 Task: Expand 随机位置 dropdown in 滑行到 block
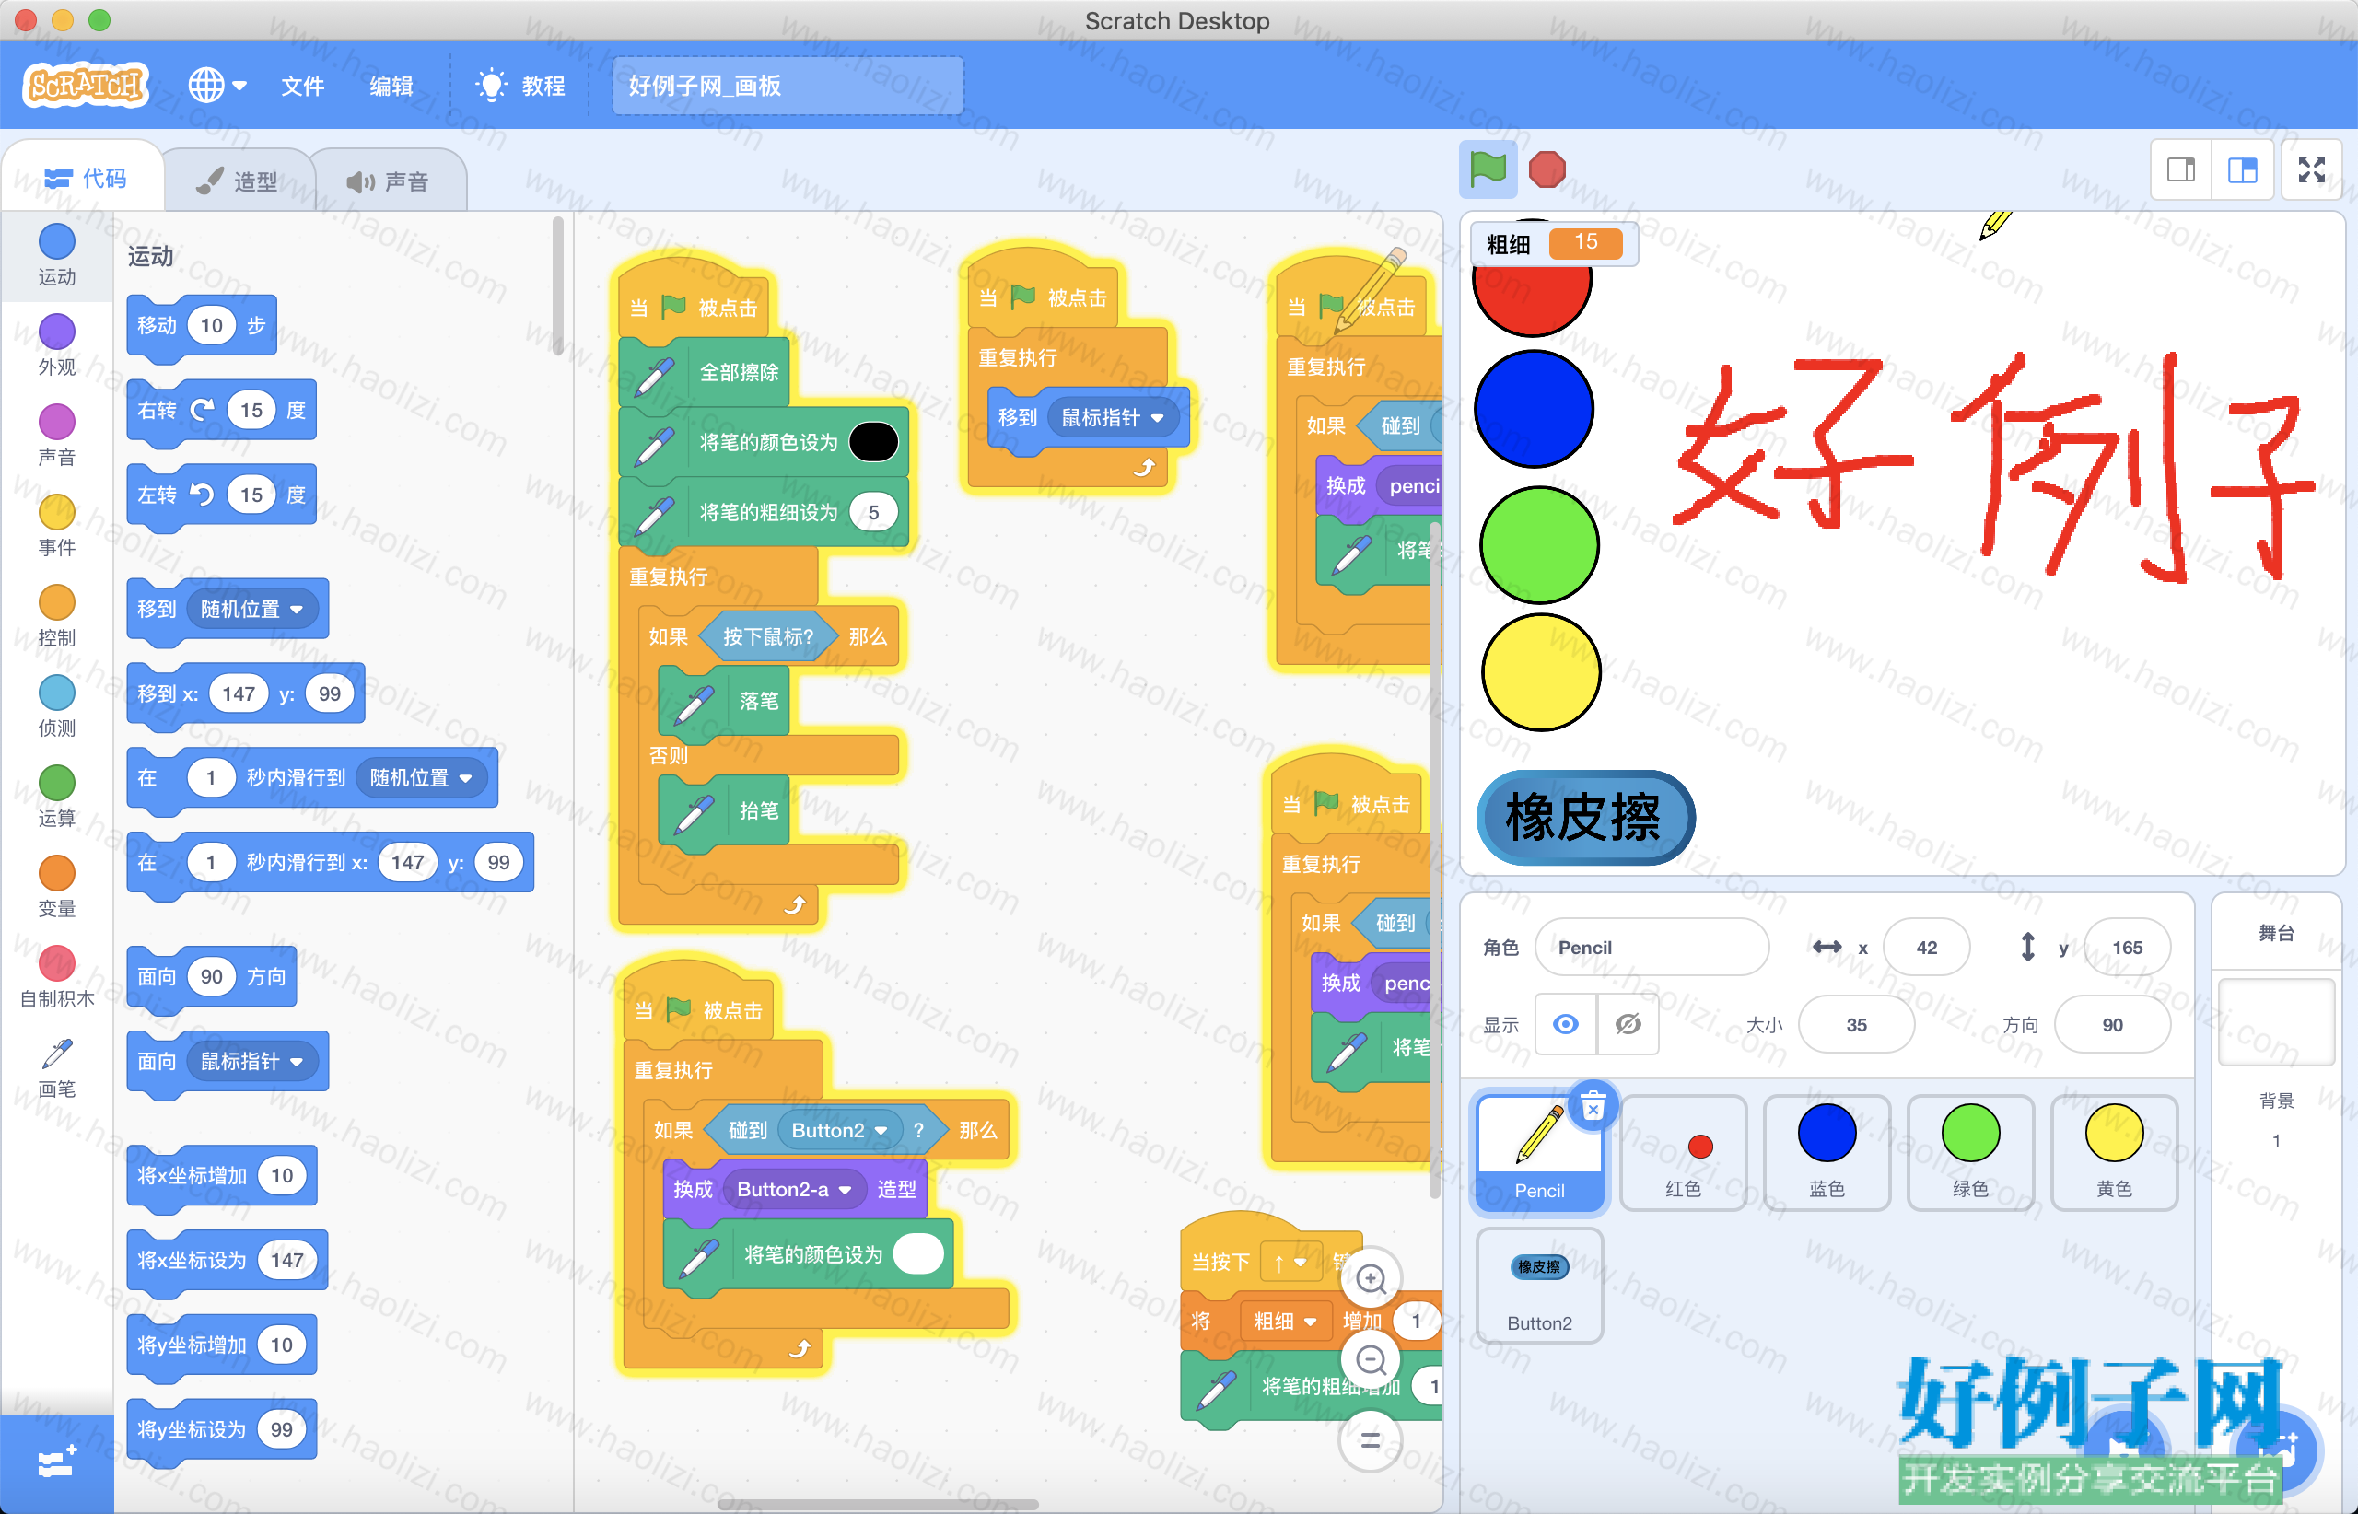point(422,777)
